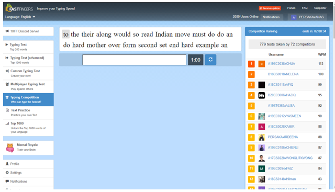The width and height of the screenshot is (335, 192).
Task: Open Custom Typing Test
Action: coord(28,73)
